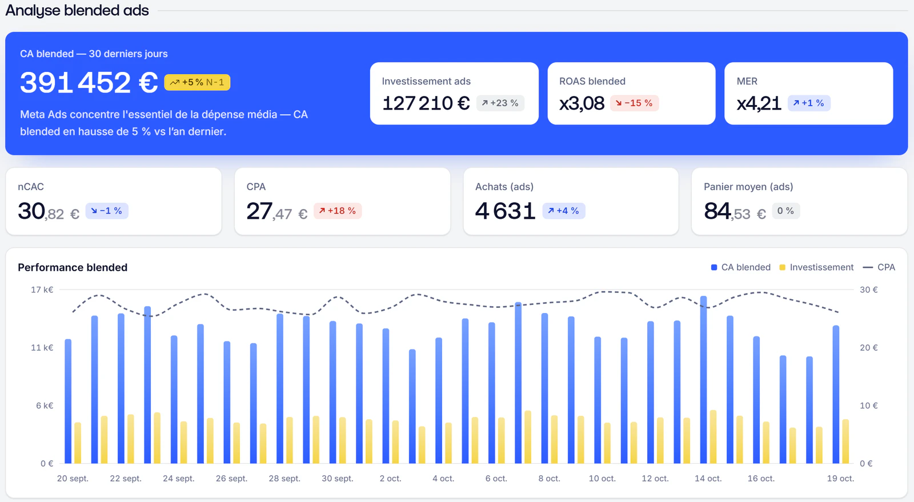914x502 pixels.
Task: Click the +23 % investissement ads badge
Action: (x=500, y=103)
